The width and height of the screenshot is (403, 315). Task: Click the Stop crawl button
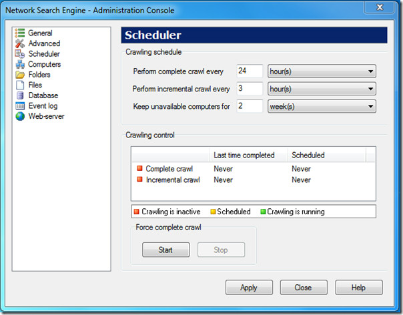221,250
